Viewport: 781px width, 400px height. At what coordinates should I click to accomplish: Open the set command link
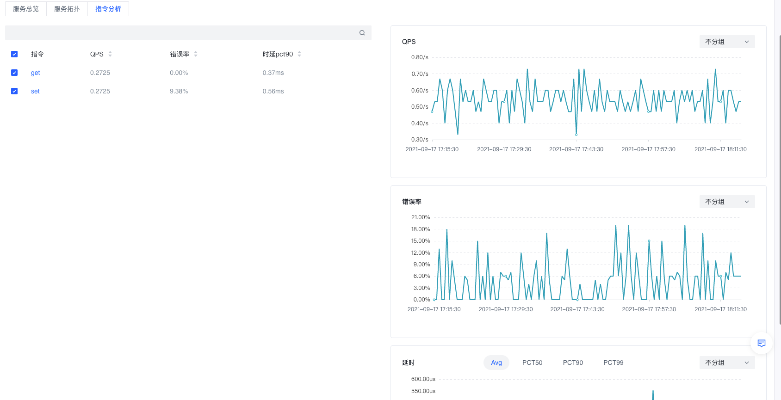[x=35, y=91]
